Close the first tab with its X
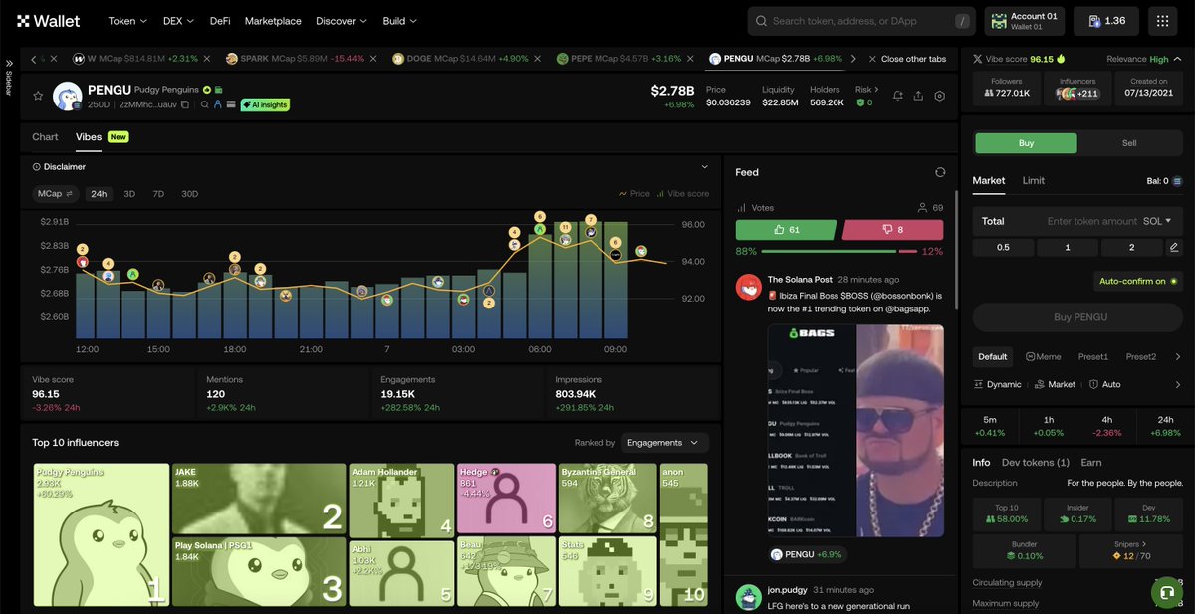The height and width of the screenshot is (614, 1195). pos(53,59)
